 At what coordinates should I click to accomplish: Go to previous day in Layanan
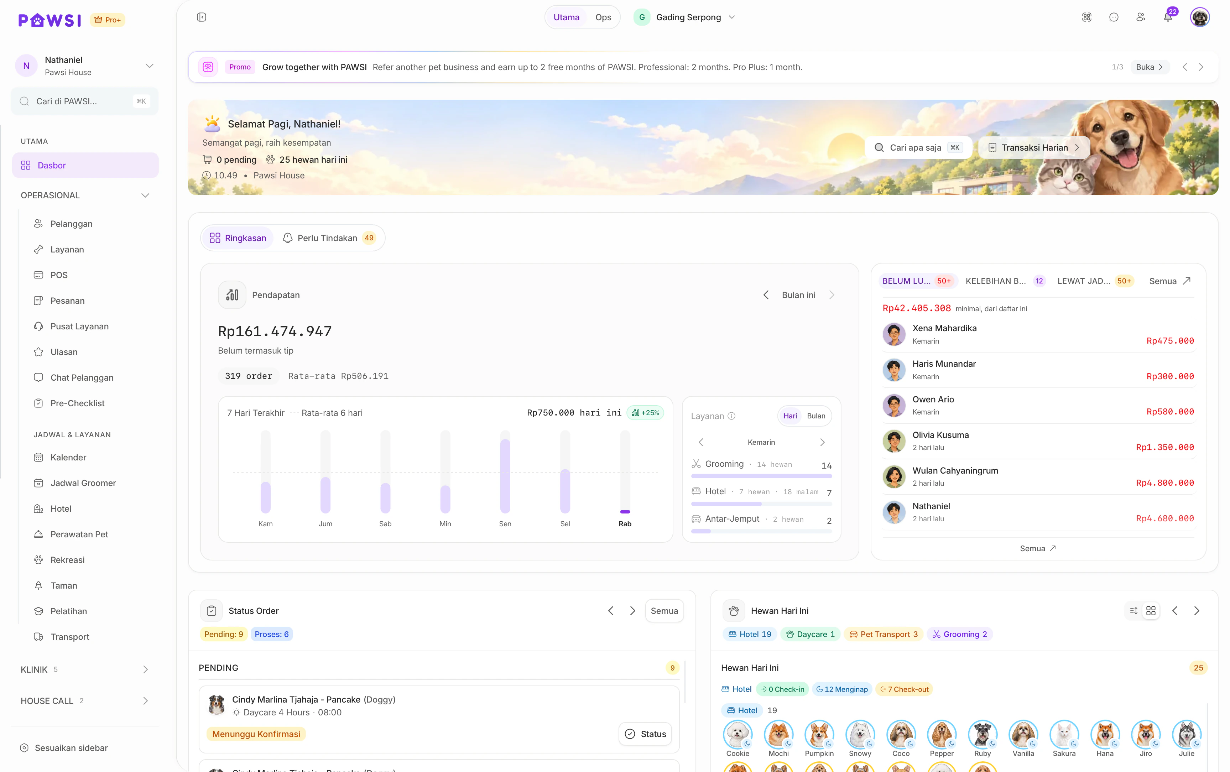tap(700, 442)
